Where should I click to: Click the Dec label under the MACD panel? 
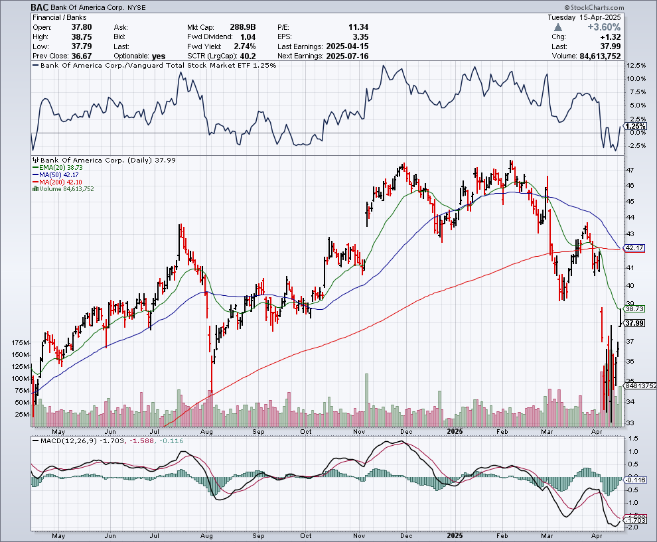406,536
